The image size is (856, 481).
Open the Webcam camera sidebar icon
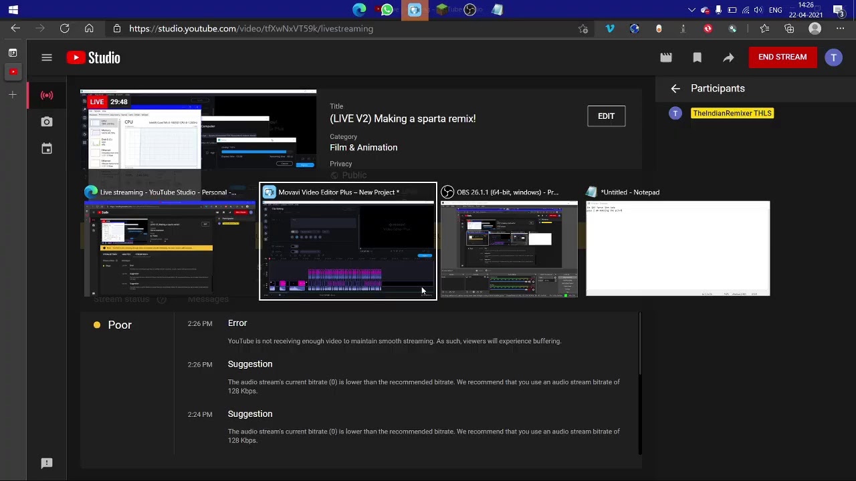[x=47, y=122]
